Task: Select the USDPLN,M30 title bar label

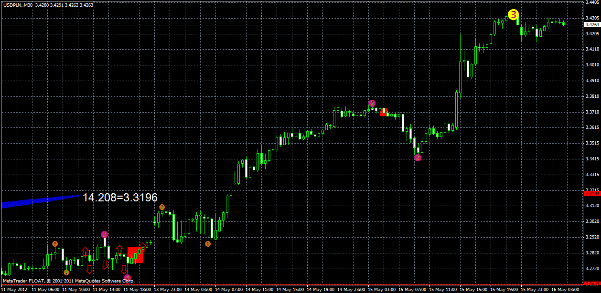Action: (19, 4)
